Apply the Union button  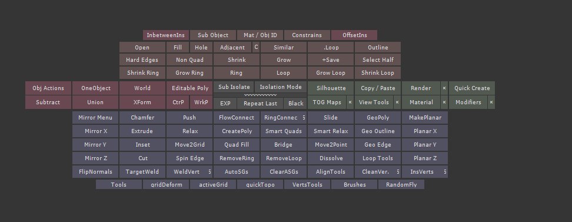click(95, 102)
